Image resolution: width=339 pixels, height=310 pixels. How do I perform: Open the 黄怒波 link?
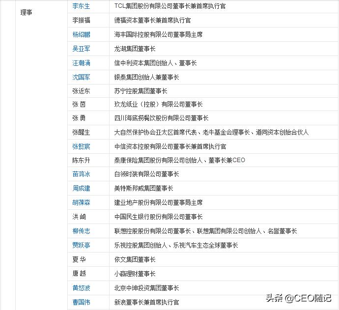pos(81,288)
